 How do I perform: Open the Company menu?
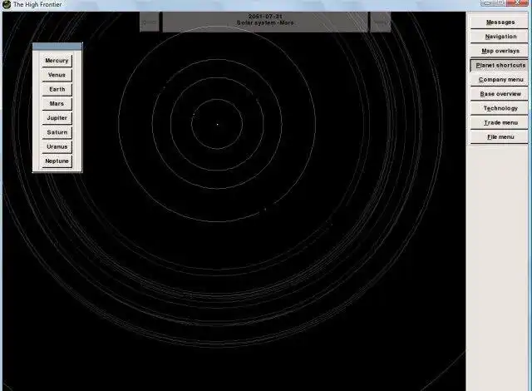500,79
